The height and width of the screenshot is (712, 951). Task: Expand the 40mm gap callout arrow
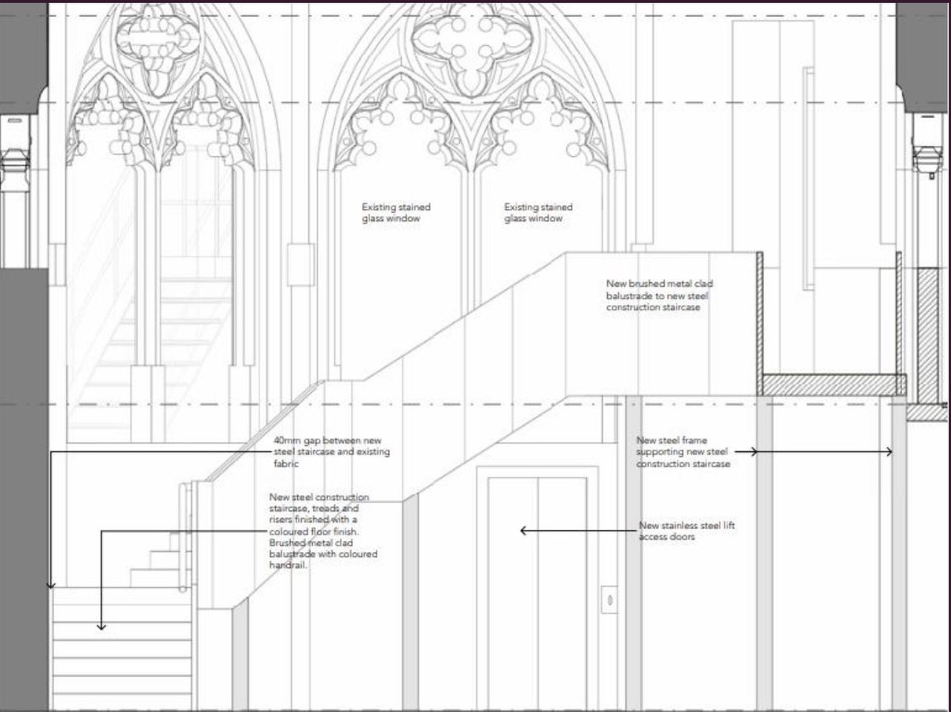point(51,586)
